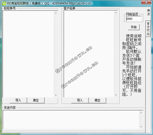Viewport: 153px width, 135px height.
Task: Click inside the 旺旺帐号 list box
Action: click(28, 54)
